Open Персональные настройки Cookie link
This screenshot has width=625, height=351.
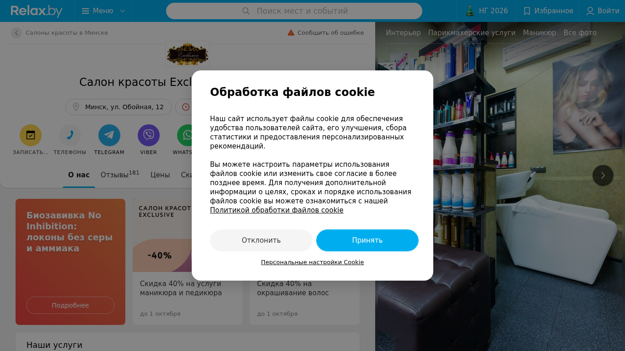(312, 262)
